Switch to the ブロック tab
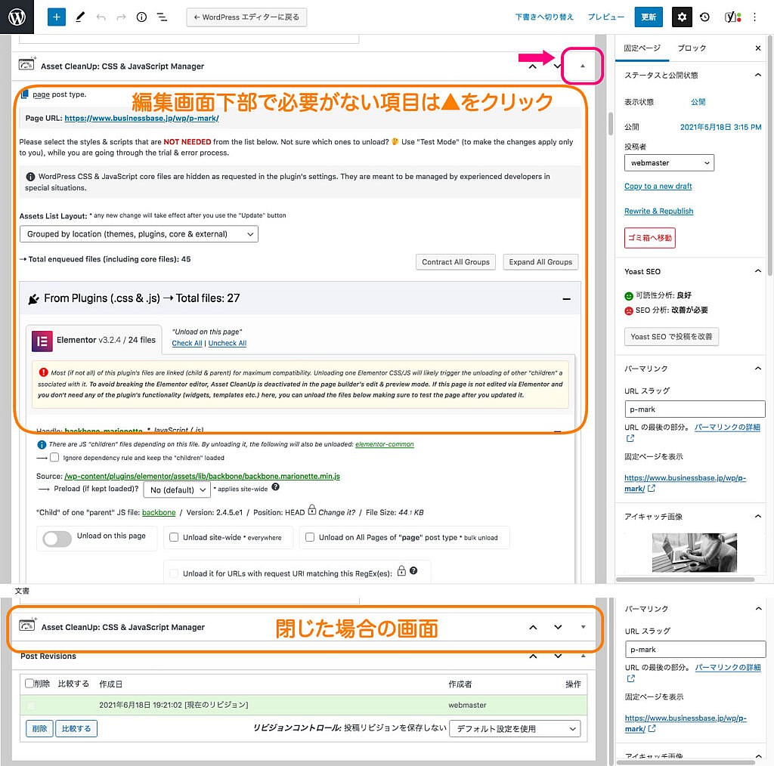 pos(692,48)
